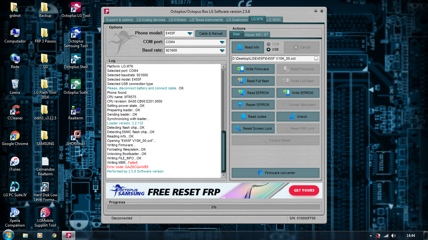Open the Backup folder on desktop
The width and height of the screenshot is (428, 240).
tap(45, 9)
